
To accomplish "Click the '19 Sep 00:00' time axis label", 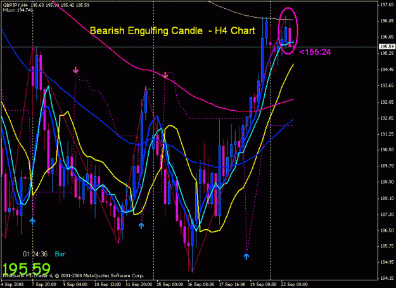I will (264, 284).
